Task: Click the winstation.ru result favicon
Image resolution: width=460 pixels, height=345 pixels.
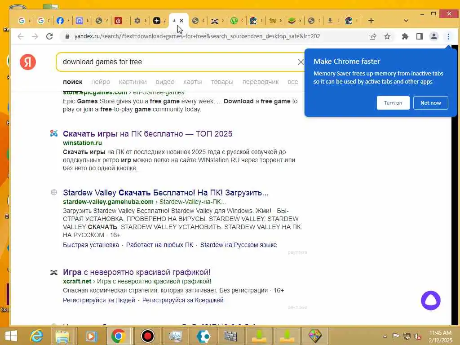Action: [54, 133]
